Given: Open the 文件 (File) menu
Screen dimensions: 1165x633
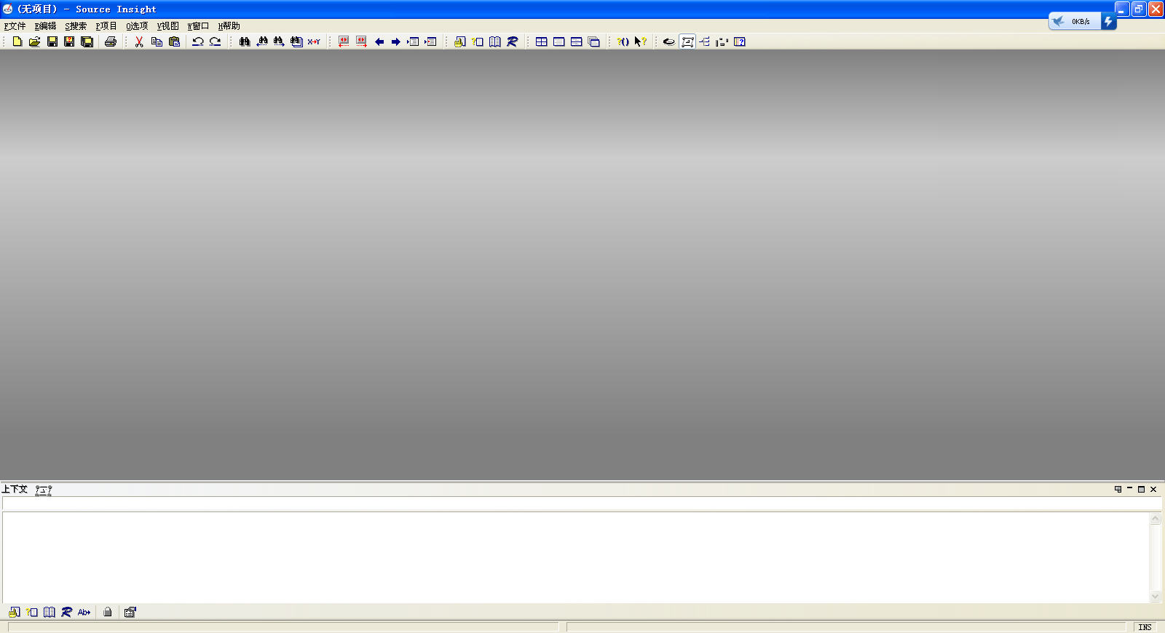Looking at the screenshot, I should pos(15,26).
